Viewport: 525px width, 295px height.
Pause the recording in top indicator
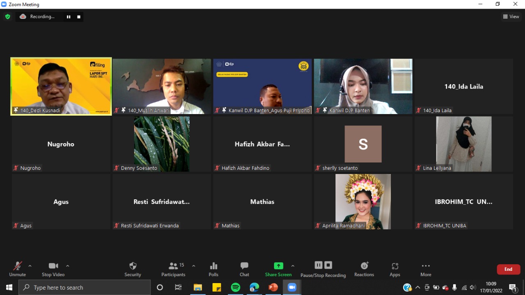point(68,17)
